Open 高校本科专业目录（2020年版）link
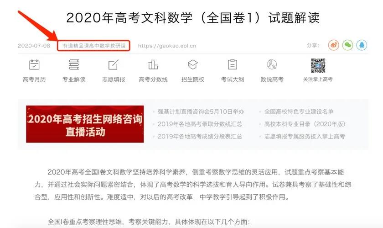383x228 pixels. point(305,124)
